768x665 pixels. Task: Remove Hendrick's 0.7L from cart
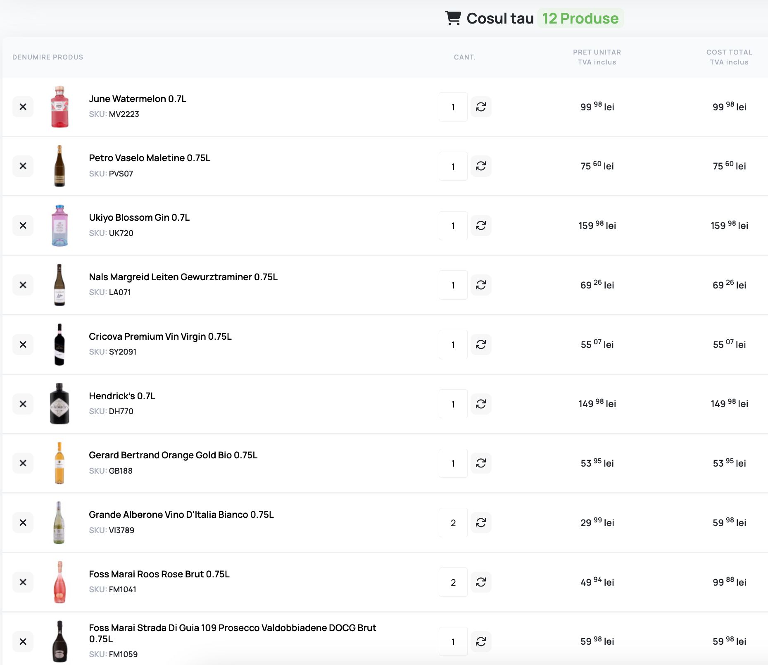pos(23,404)
